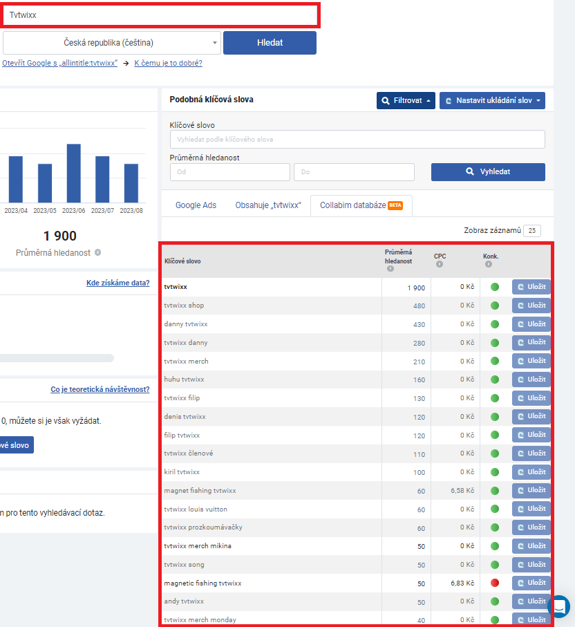575x627 pixels.
Task: Click Uložit for tvtwixx členové row
Action: click(531, 453)
